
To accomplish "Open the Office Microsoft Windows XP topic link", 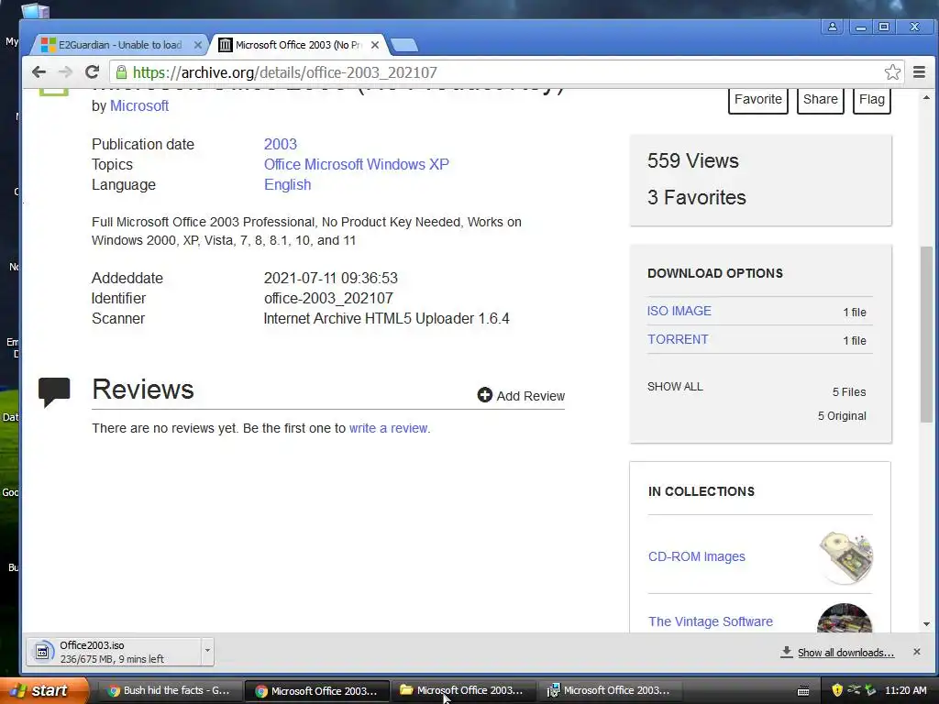I will coord(357,165).
